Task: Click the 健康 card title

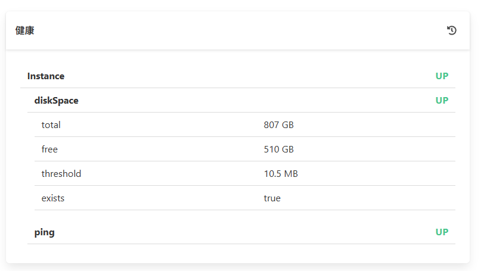Action: pos(25,30)
